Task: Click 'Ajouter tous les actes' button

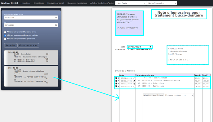Action: (28, 45)
